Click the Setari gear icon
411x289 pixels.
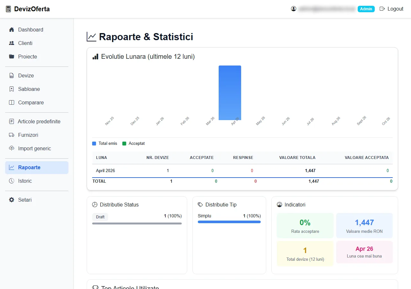[12, 200]
